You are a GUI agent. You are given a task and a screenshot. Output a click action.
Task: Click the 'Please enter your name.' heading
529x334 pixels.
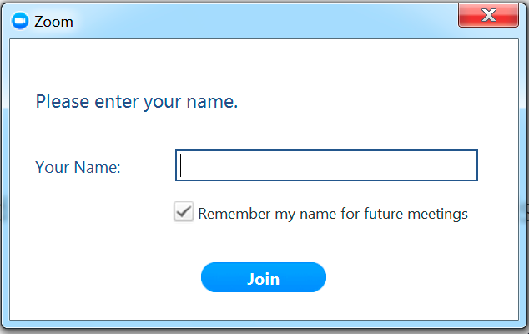pyautogui.click(x=137, y=102)
